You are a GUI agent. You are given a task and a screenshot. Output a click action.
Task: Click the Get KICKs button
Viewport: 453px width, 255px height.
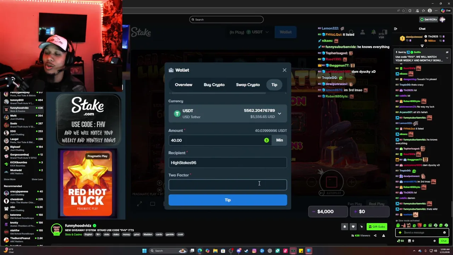[x=429, y=19]
